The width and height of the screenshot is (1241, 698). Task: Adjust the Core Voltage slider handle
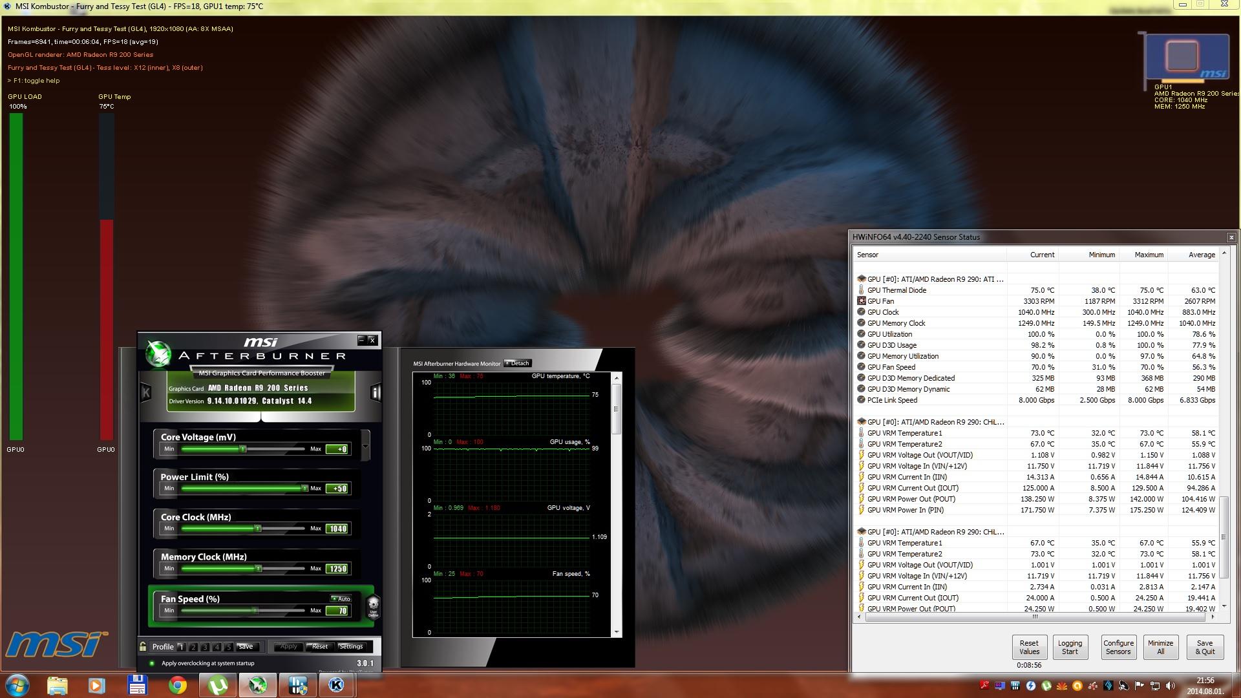243,449
